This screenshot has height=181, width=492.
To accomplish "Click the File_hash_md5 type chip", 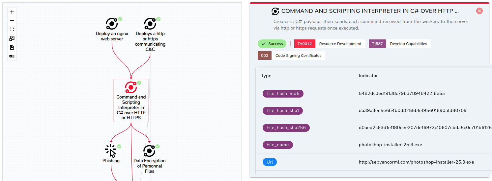I will tap(283, 93).
